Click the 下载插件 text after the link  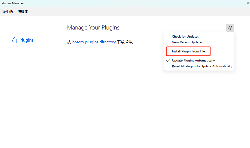point(125,42)
